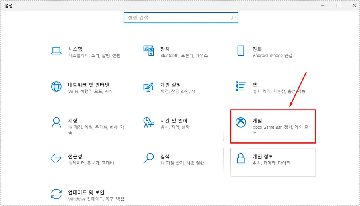Focus the 설정 검색 input field
Image resolution: width=360 pixels, height=206 pixels.
click(x=181, y=18)
